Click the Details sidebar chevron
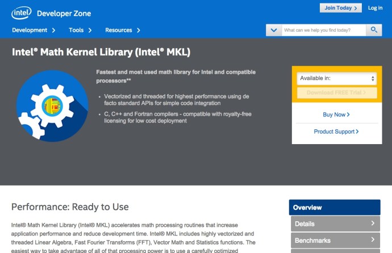The height and width of the screenshot is (253, 392). (x=373, y=223)
